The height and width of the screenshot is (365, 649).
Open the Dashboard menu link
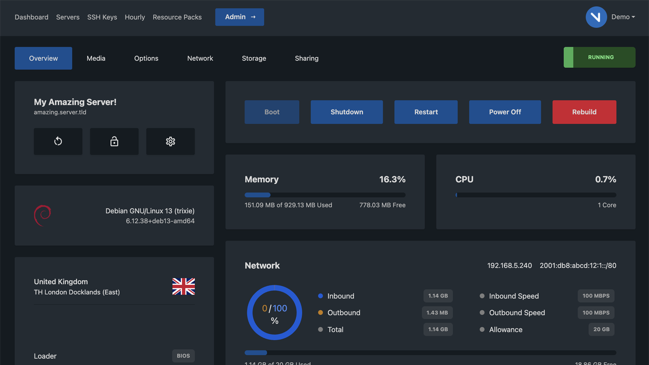(x=32, y=17)
